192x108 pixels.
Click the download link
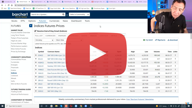(x=172, y=40)
